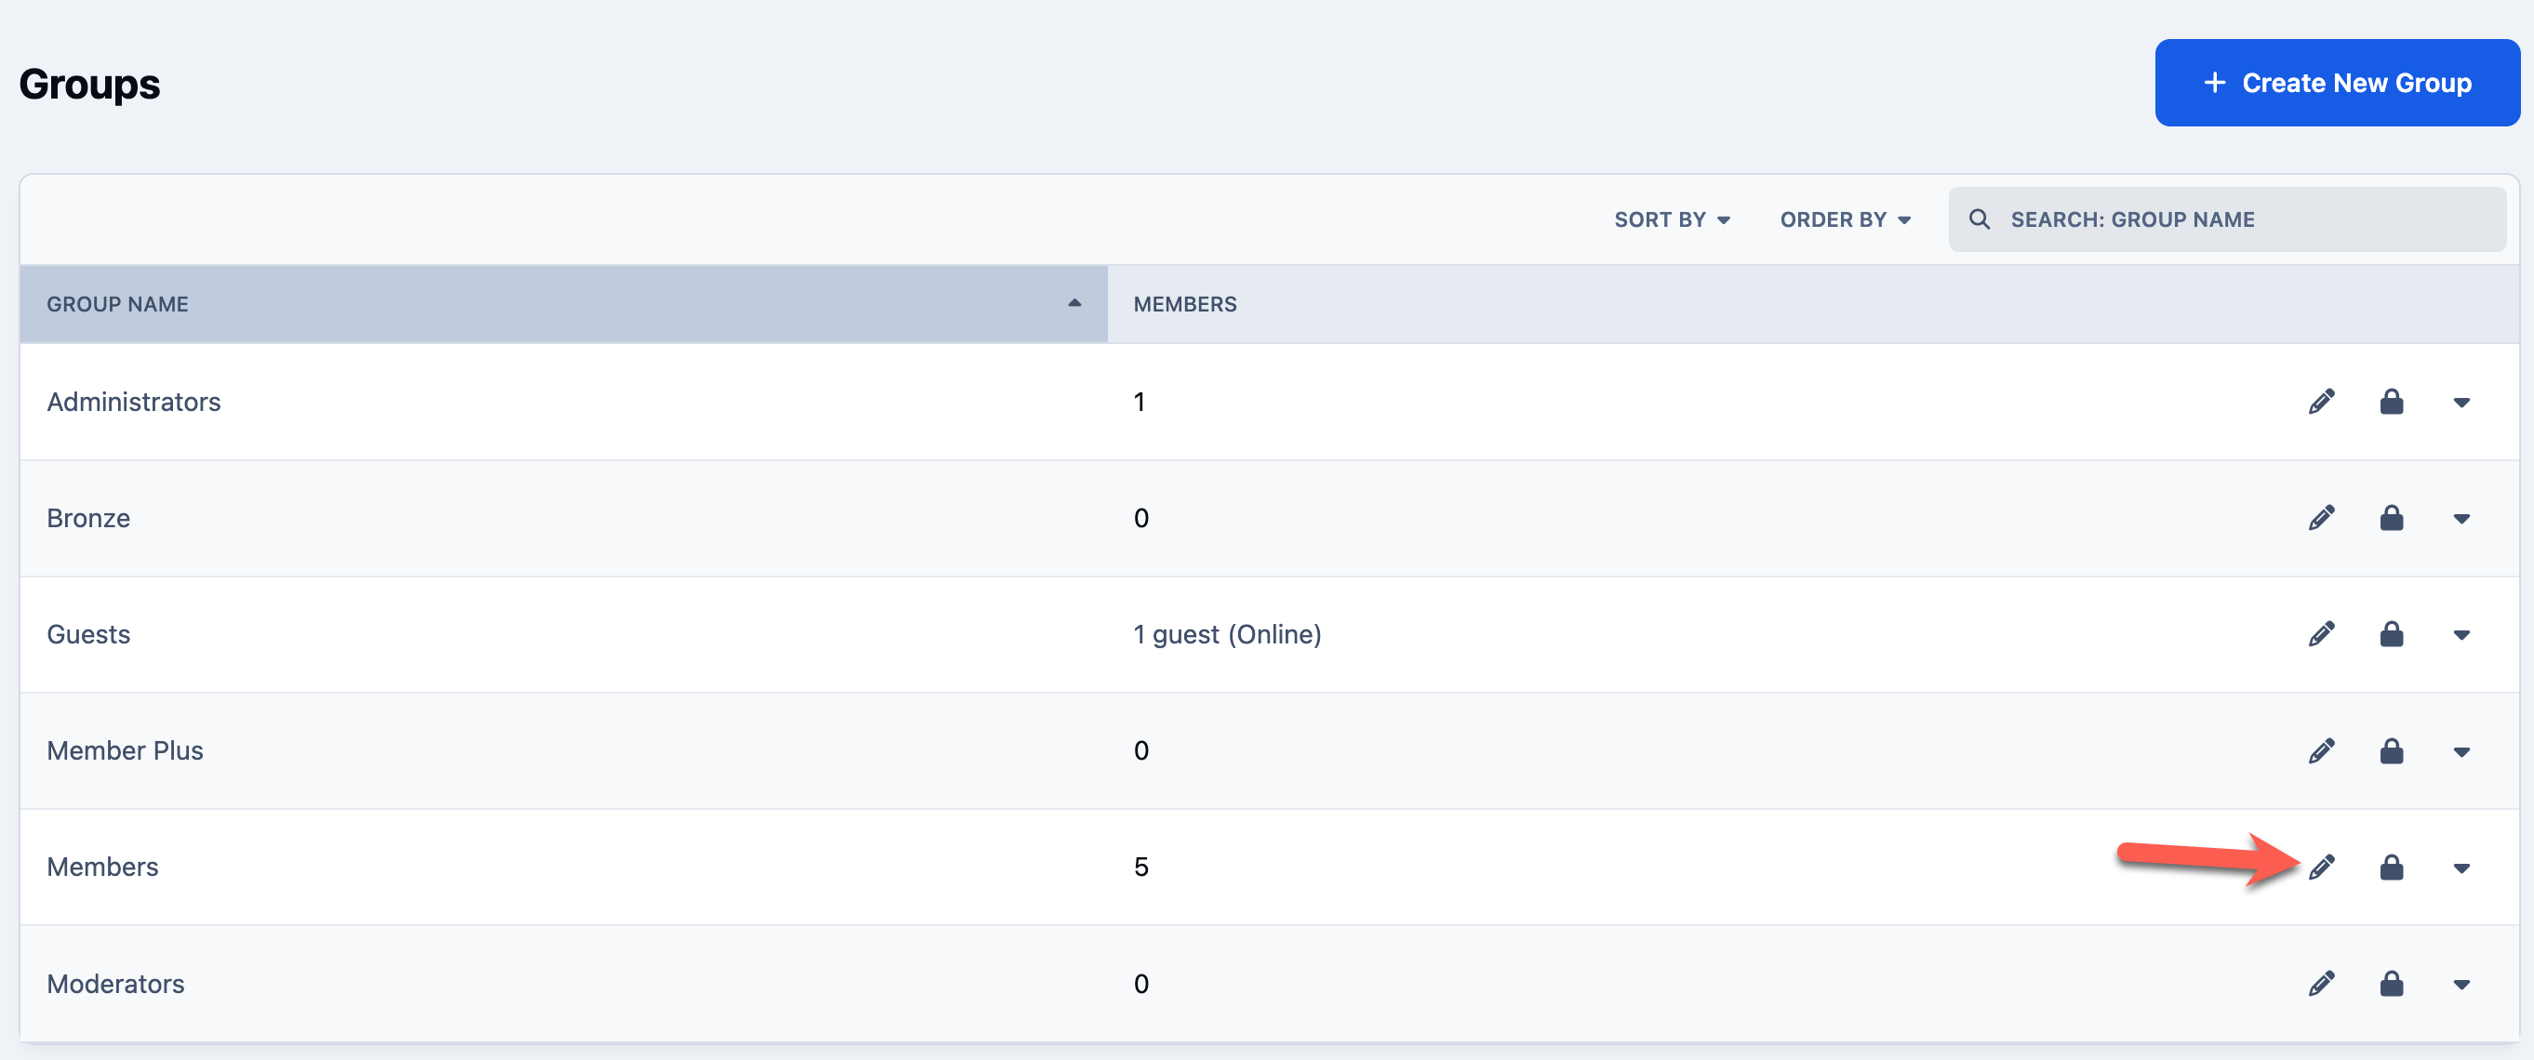The width and height of the screenshot is (2534, 1060).
Task: Focus the Search: Group Name field
Action: [2227, 219]
